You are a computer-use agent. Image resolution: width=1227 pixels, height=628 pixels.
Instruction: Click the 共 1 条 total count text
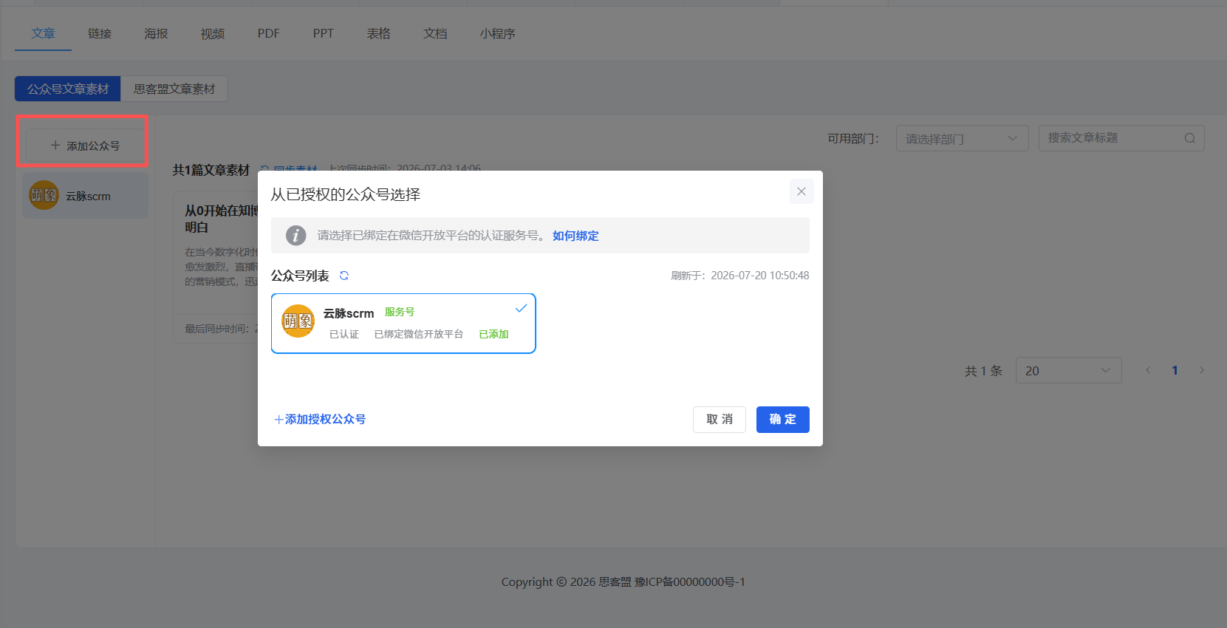[x=983, y=371]
